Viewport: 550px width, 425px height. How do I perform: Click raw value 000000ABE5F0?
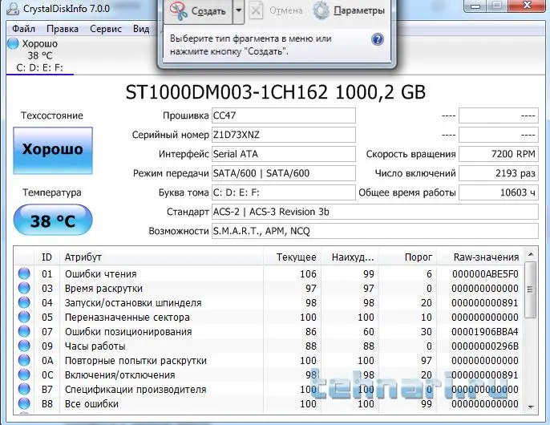tap(485, 273)
